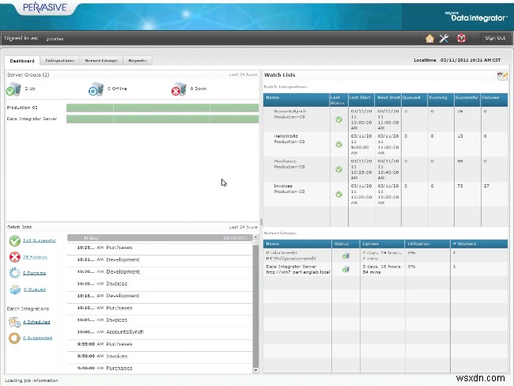Edit watch lists via pencil icon
This screenshot has width=514, height=386.
(x=502, y=75)
